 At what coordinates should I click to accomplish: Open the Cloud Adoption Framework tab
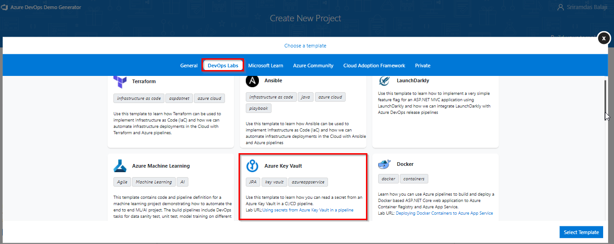[x=374, y=66]
